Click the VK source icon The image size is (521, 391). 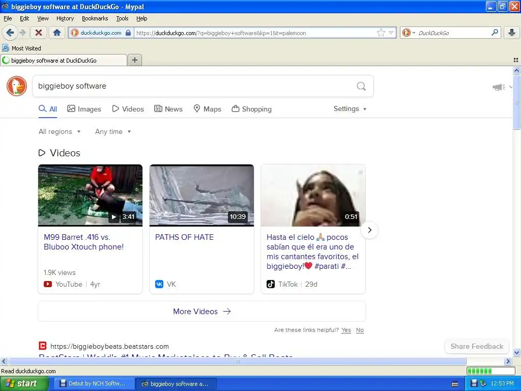pos(159,284)
